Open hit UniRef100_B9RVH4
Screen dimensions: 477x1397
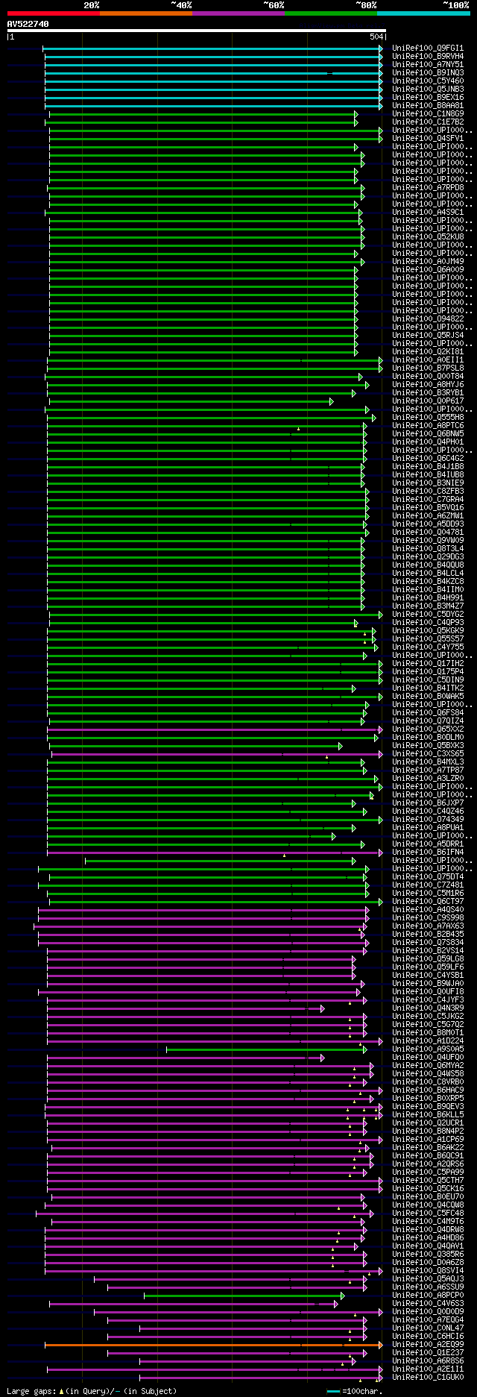coord(428,57)
